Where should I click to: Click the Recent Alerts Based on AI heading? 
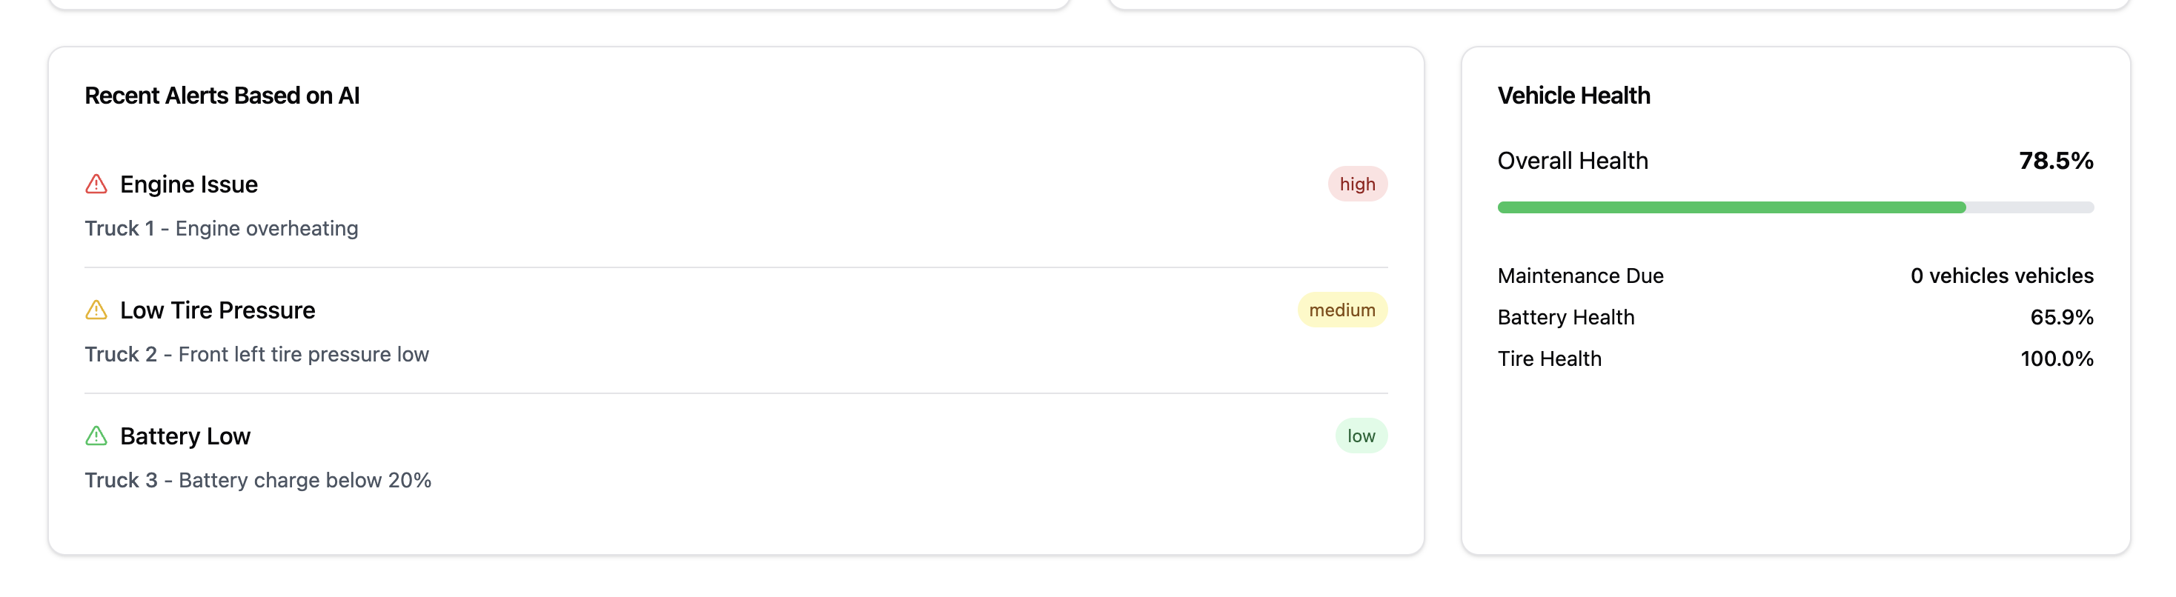(222, 96)
